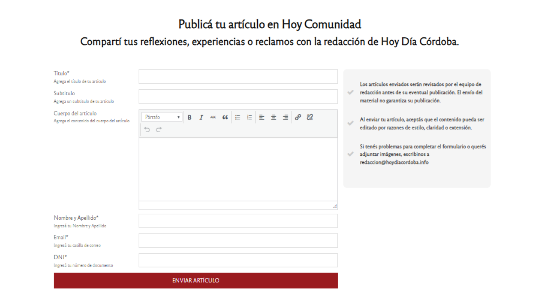Redo the last editing action
The height and width of the screenshot is (305, 542).
click(158, 129)
